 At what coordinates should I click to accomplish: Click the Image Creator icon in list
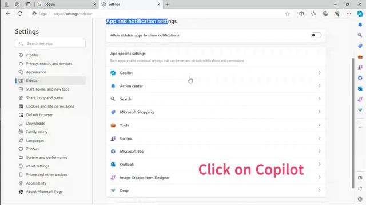[x=113, y=177]
